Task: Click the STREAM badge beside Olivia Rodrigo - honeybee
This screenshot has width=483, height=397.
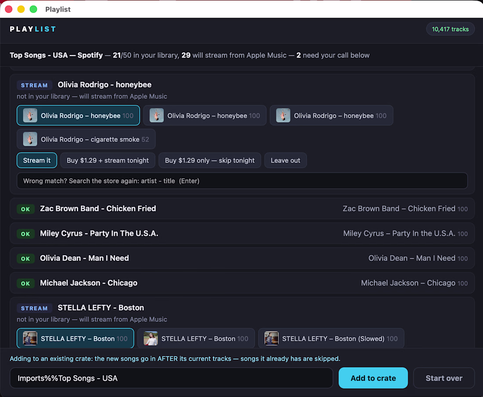Action: [34, 85]
